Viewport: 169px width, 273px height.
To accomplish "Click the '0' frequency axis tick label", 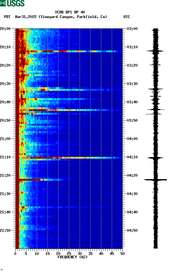I will click(x=15, y=254).
